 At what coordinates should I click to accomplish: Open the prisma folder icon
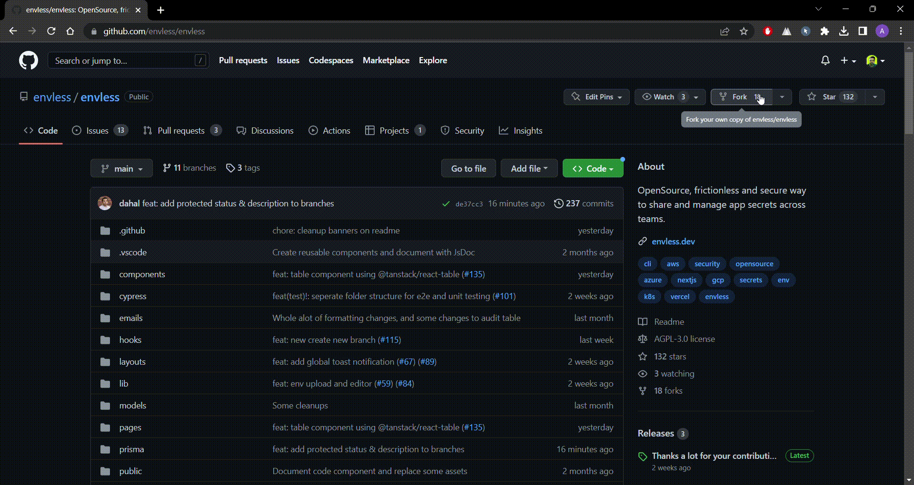tap(105, 449)
